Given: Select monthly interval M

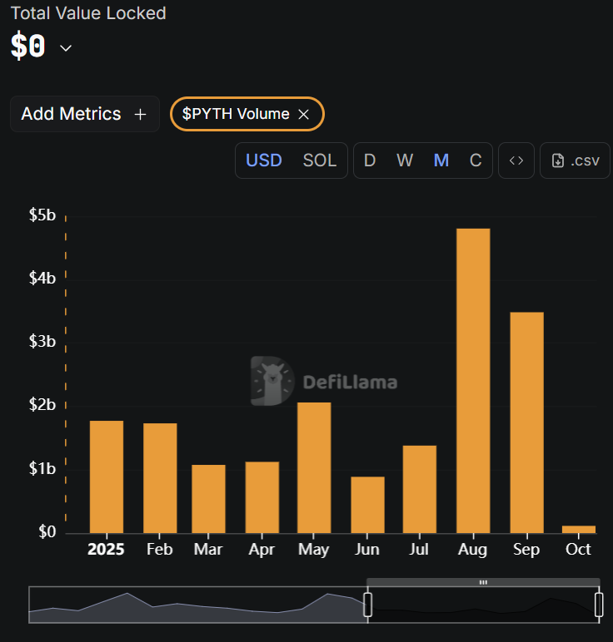Looking at the screenshot, I should 441,160.
